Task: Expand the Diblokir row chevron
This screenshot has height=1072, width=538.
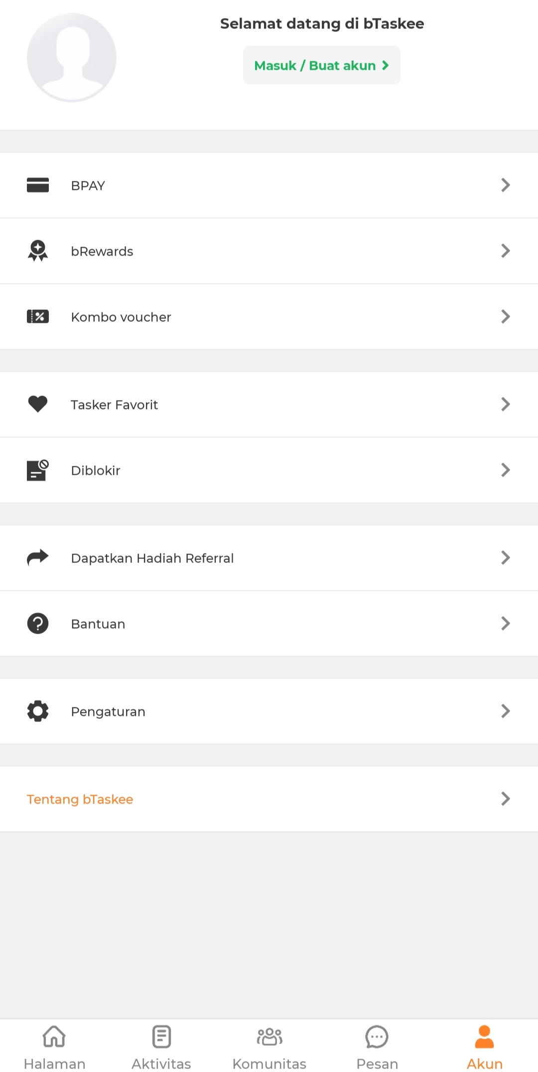Action: point(506,470)
